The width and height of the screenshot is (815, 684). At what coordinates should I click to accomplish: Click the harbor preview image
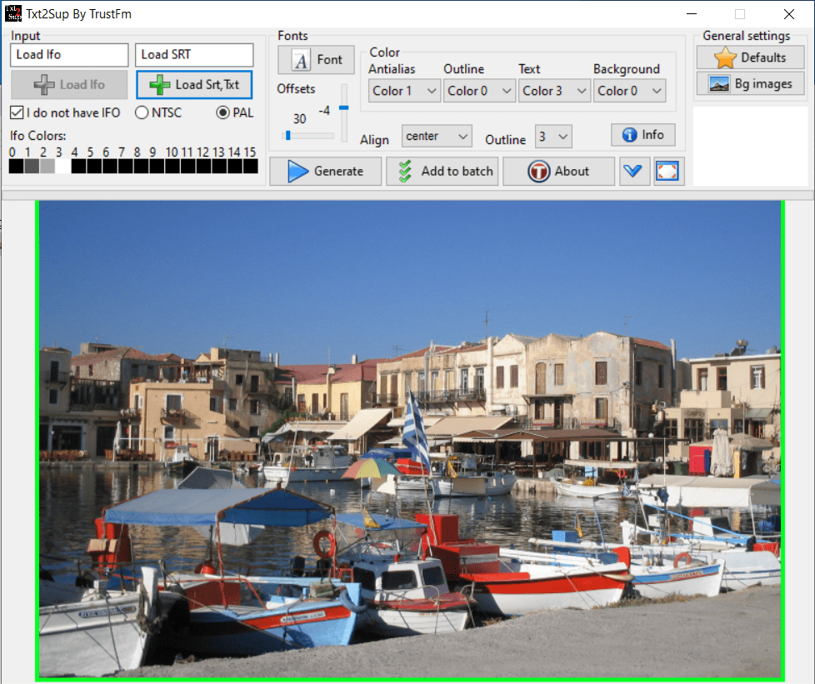coord(409,439)
